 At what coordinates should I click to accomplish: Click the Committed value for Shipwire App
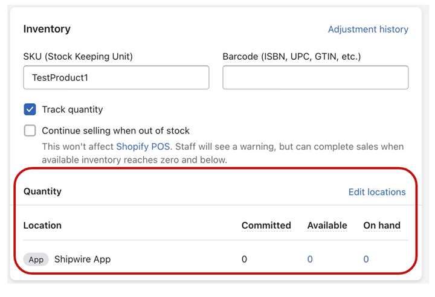(244, 260)
